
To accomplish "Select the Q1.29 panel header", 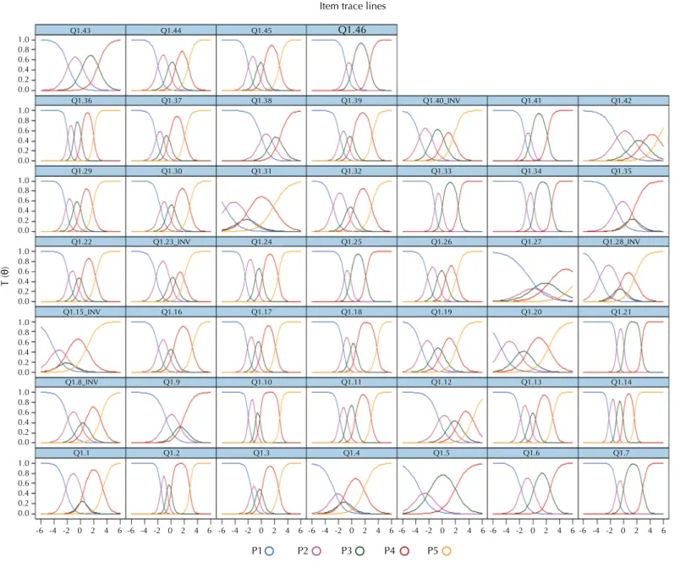I will coord(80,171).
